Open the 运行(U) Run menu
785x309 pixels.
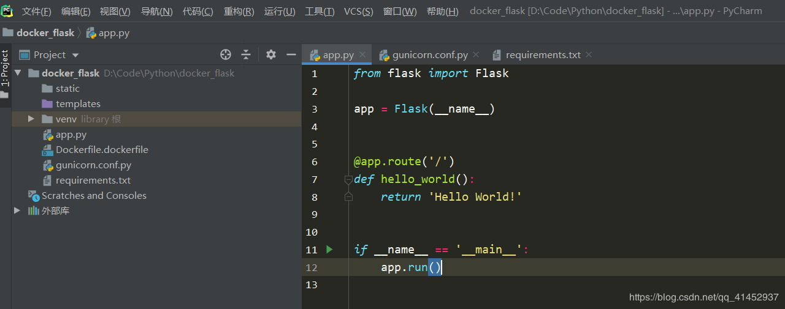point(280,12)
